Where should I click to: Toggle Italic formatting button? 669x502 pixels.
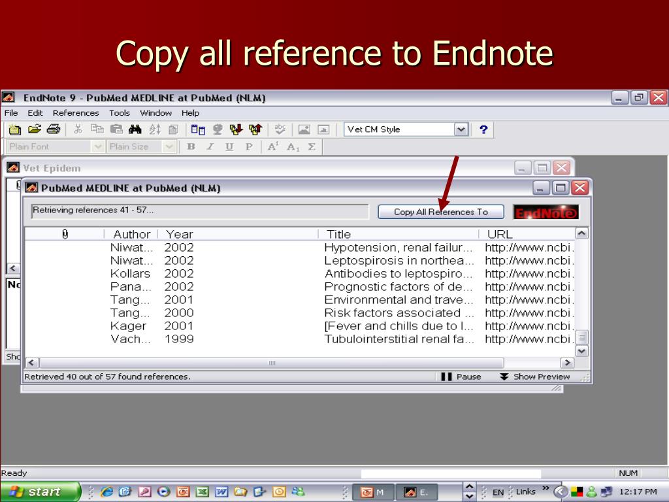210,146
